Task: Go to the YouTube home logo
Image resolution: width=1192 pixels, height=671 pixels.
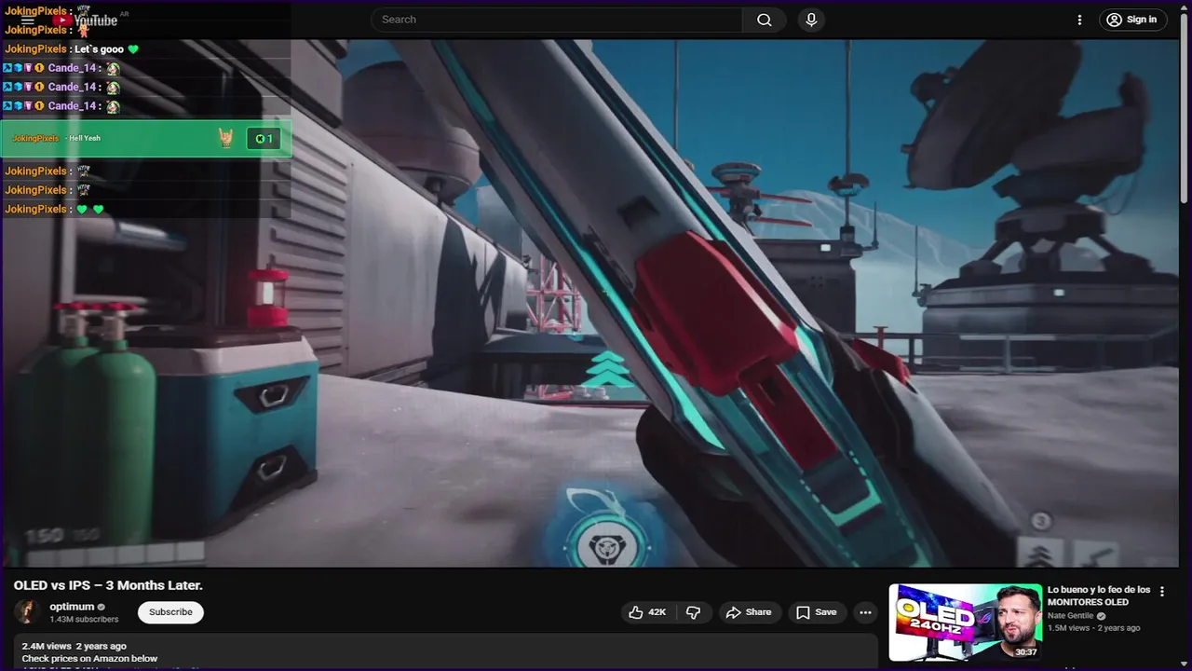Action: click(86, 20)
